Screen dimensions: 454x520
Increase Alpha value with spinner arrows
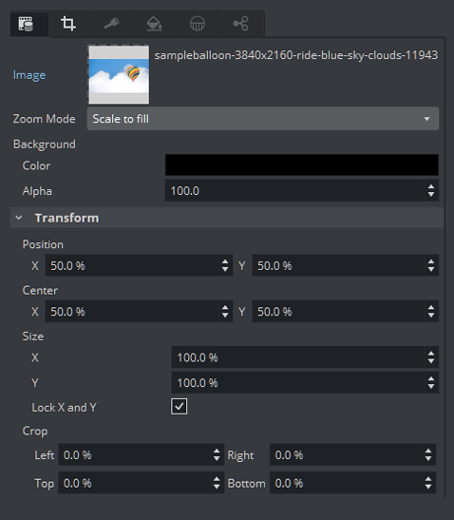pos(431,187)
